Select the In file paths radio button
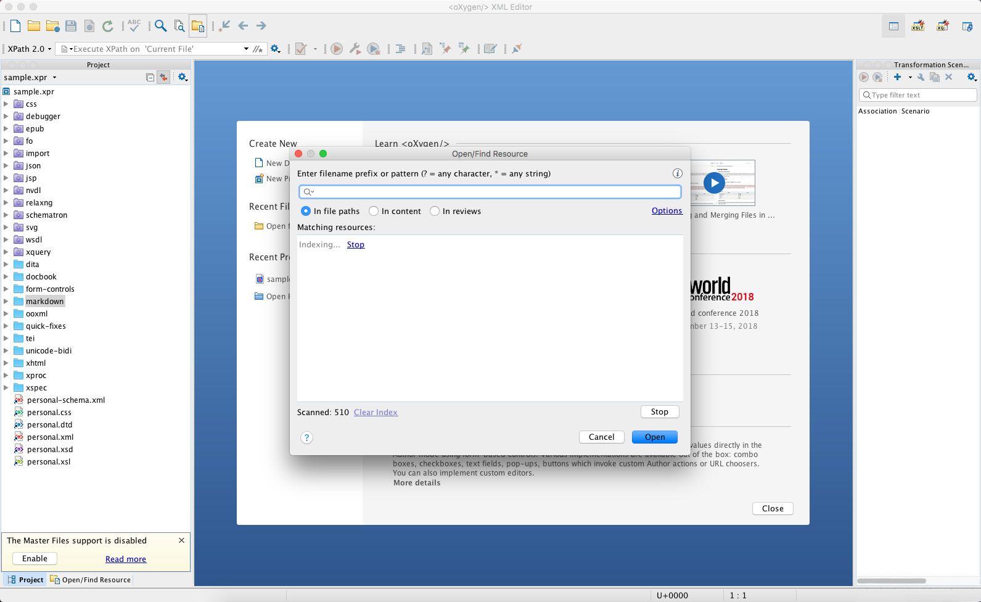This screenshot has height=602, width=981. [x=306, y=211]
